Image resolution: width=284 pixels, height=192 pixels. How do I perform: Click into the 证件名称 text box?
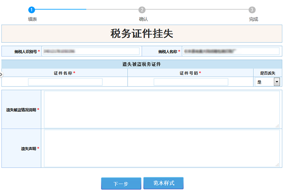pyautogui.click(x=65, y=82)
